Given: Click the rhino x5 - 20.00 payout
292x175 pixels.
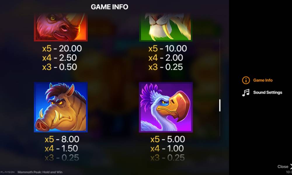Looking at the screenshot, I should click(x=62, y=48).
